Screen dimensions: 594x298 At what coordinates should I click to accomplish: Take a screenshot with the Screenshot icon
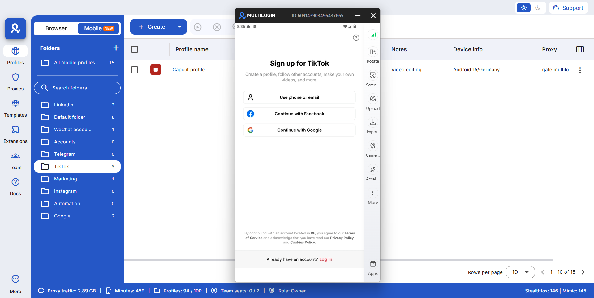click(x=372, y=76)
